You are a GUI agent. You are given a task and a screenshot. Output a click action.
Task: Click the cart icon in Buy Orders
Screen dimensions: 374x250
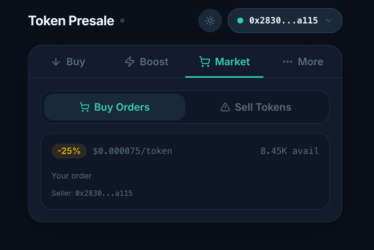(x=84, y=107)
